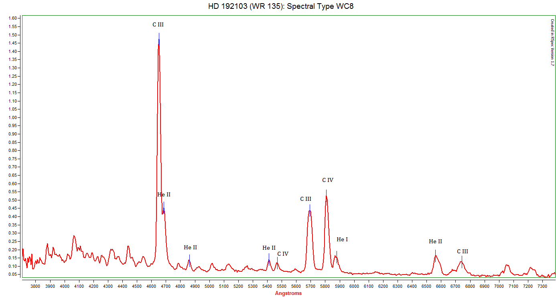Viewport: 556px width, 297px height.
Task: Click the 1.60 value on the vertical axis
Action: click(13, 18)
